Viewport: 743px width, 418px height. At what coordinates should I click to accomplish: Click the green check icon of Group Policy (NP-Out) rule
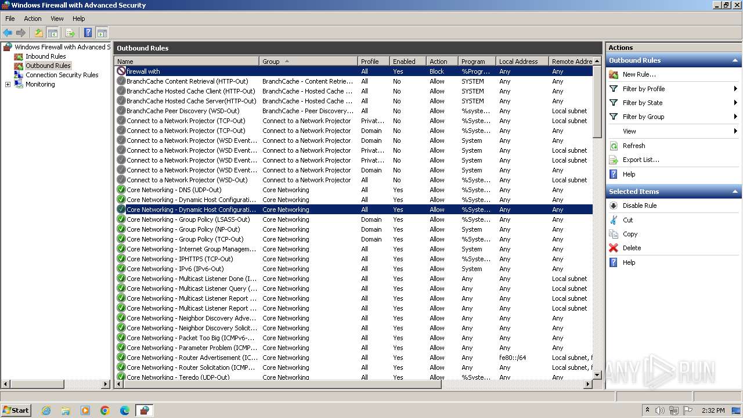point(121,229)
